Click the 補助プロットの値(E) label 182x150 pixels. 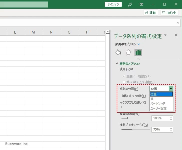(x=134, y=96)
